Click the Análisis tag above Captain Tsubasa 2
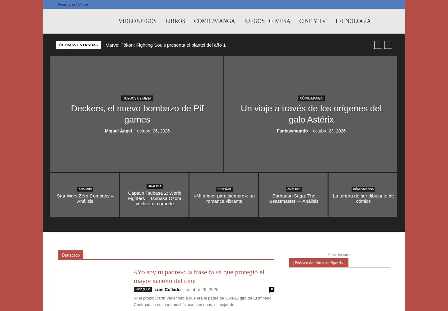This screenshot has width=448, height=311. [x=155, y=186]
